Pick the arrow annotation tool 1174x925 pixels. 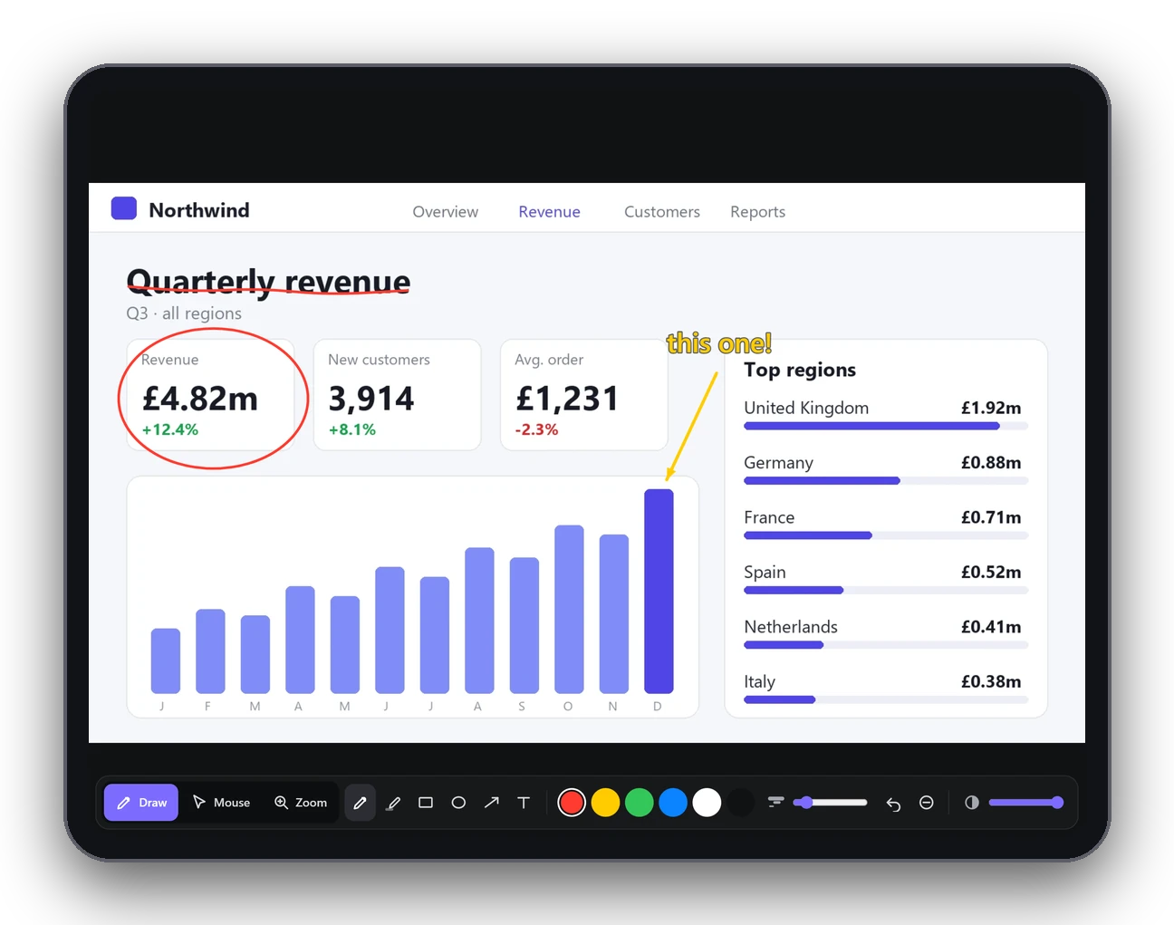tap(491, 803)
